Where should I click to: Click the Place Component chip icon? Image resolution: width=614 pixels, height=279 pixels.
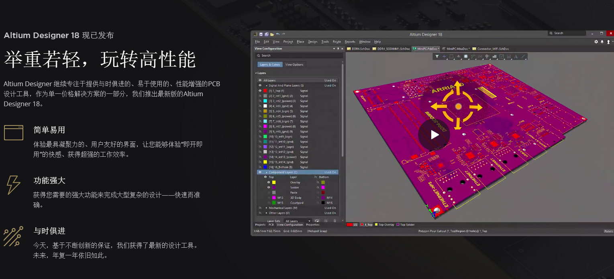point(465,57)
